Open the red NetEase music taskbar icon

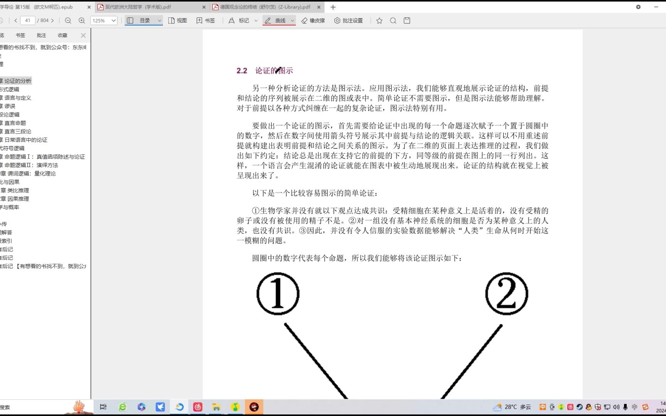point(198,407)
